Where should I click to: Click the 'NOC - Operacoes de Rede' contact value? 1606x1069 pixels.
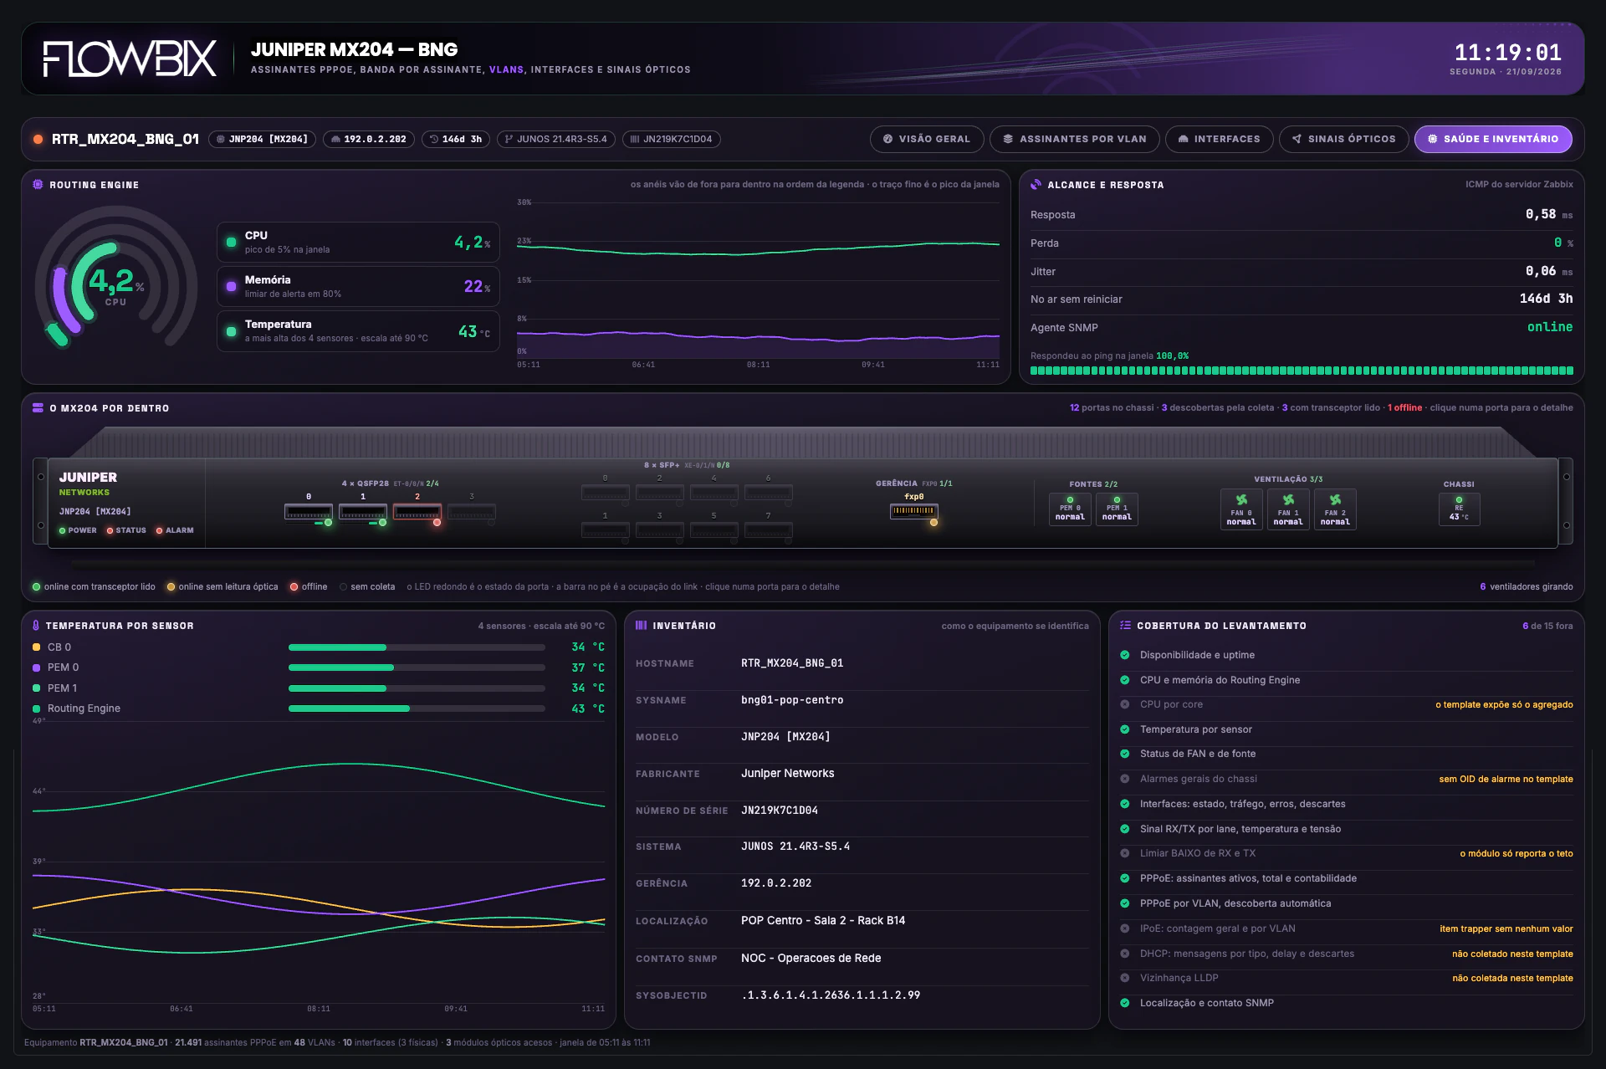coord(811,958)
